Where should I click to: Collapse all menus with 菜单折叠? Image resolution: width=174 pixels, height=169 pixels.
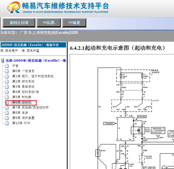pyautogui.click(x=33, y=51)
